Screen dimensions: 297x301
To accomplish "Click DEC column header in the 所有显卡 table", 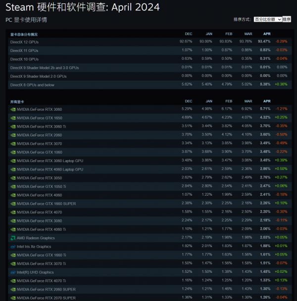I will point(189,101).
